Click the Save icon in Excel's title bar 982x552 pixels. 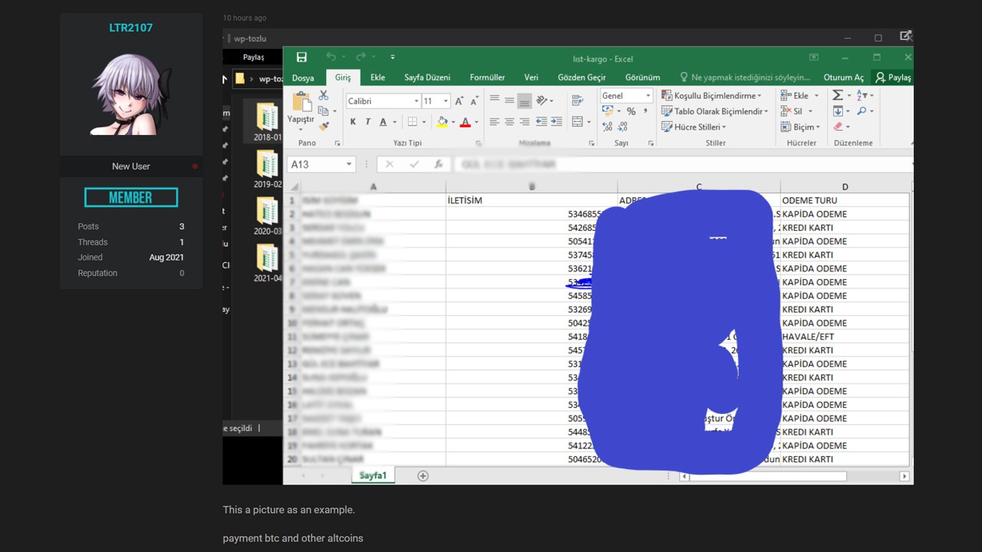[x=302, y=58]
